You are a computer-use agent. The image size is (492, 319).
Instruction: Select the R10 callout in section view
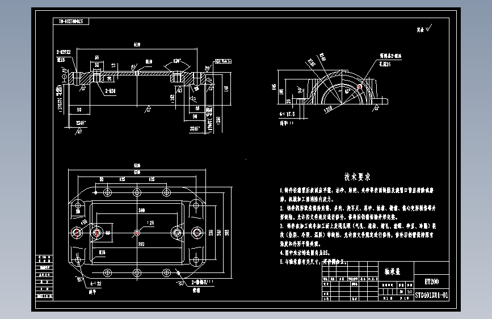click(149, 61)
